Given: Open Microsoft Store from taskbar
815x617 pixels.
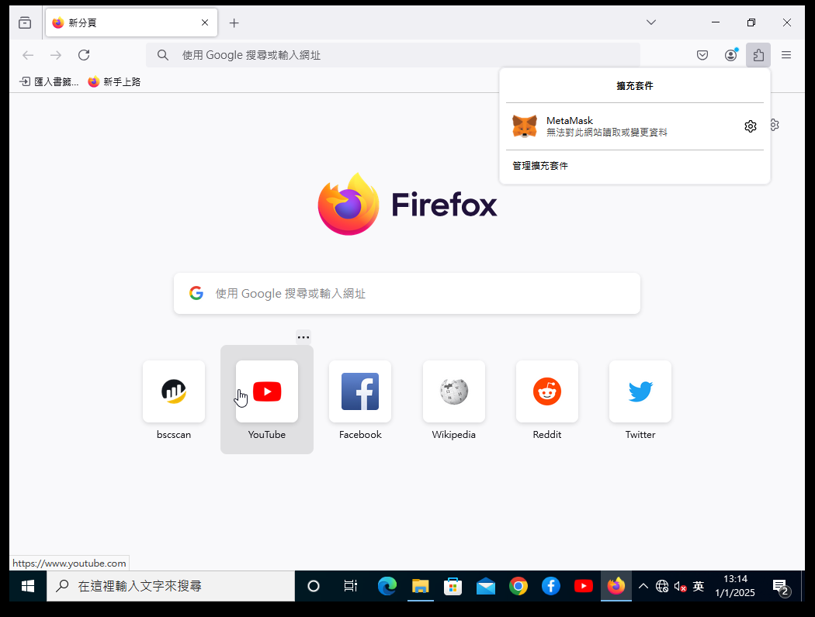Looking at the screenshot, I should [453, 586].
